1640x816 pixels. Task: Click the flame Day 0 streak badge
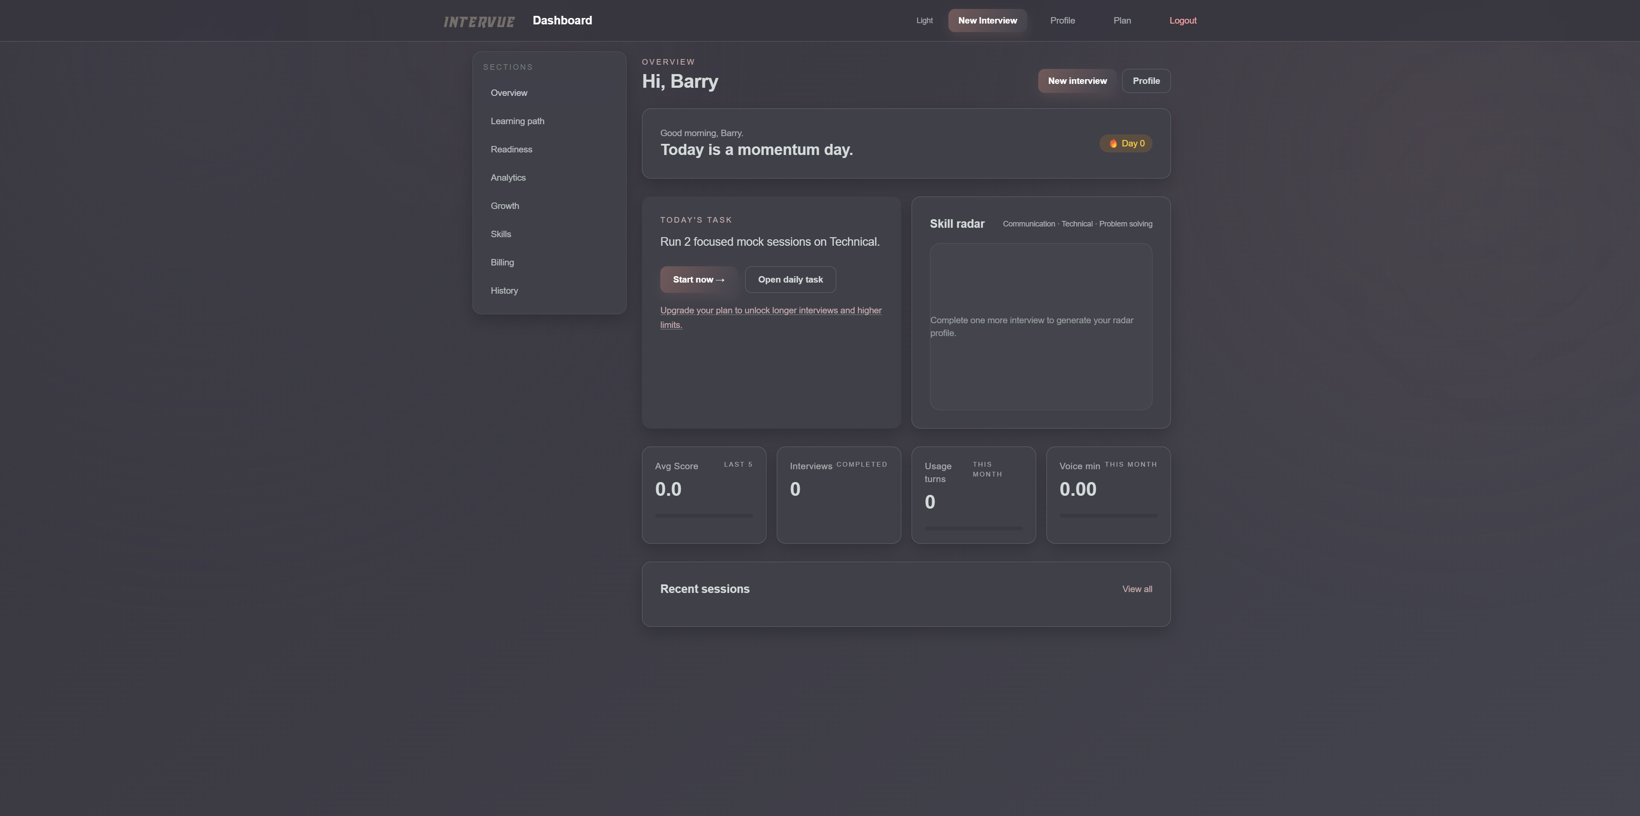tap(1126, 143)
